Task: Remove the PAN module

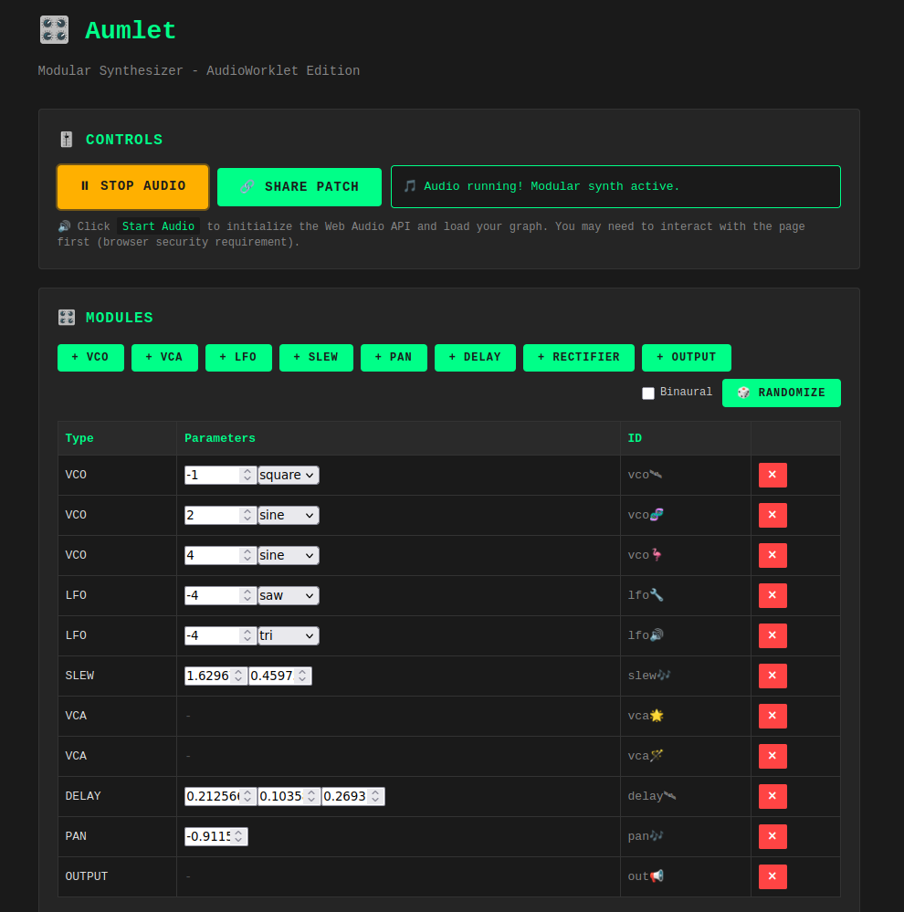Action: pos(772,836)
